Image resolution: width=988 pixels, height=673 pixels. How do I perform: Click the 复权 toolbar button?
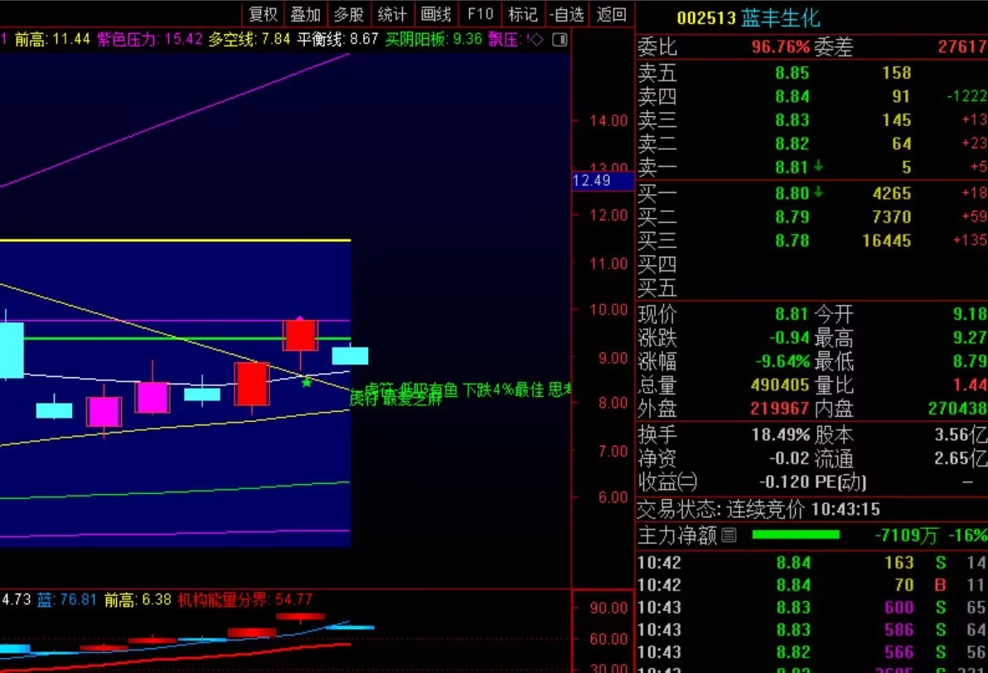pos(263,14)
